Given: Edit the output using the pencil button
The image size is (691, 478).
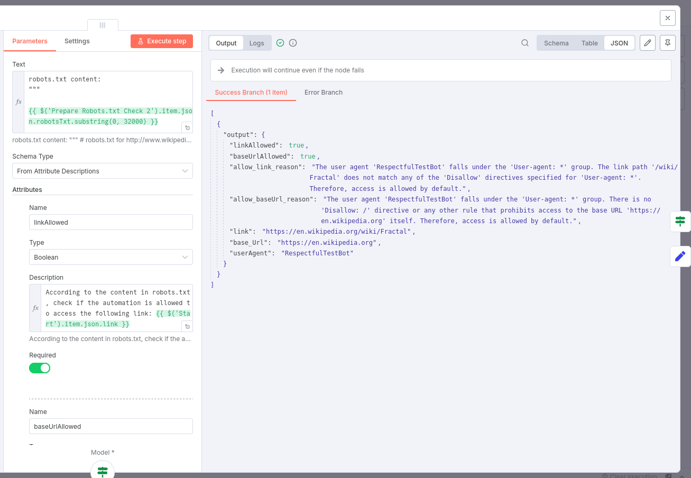Looking at the screenshot, I should tap(648, 43).
